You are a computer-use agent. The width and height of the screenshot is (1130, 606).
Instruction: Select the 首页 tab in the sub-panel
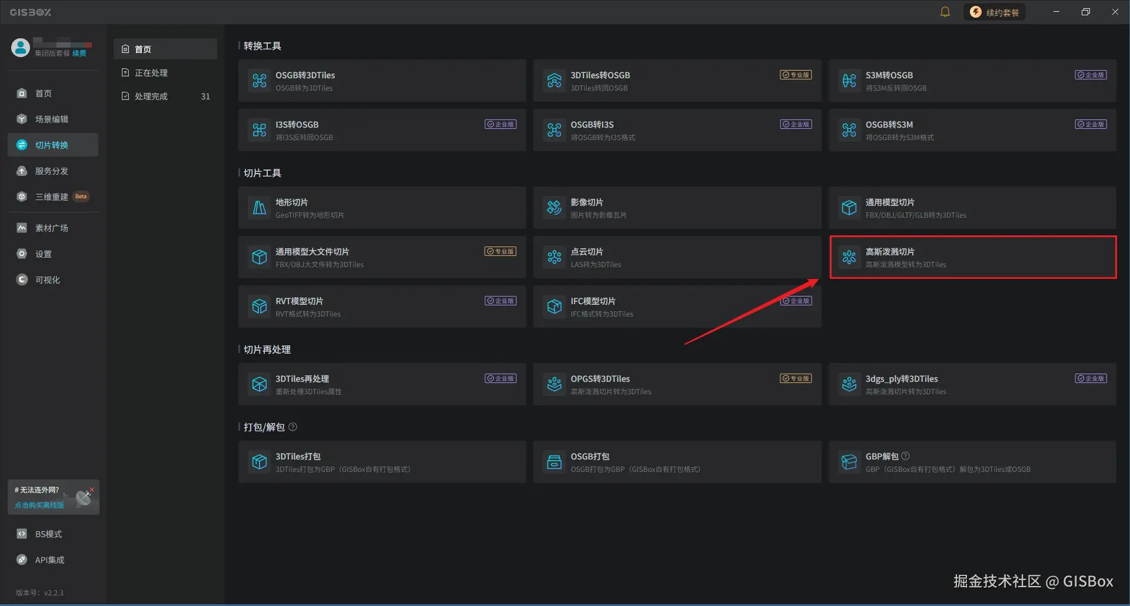click(x=165, y=49)
